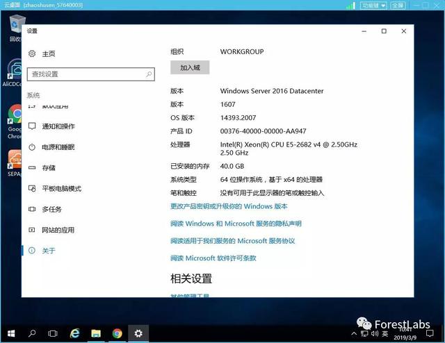Open 网站的应用 settings page
The height and width of the screenshot is (343, 445).
(x=58, y=230)
